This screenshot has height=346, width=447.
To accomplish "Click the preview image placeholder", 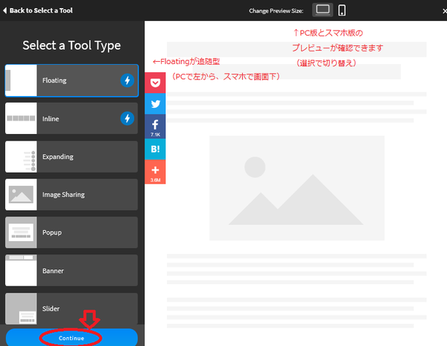I will (297, 188).
